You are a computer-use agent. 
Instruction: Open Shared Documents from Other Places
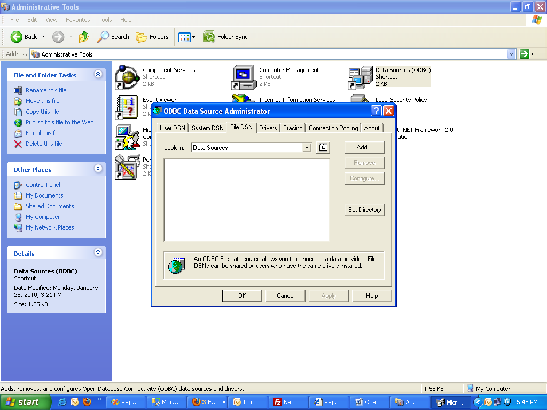click(50, 206)
